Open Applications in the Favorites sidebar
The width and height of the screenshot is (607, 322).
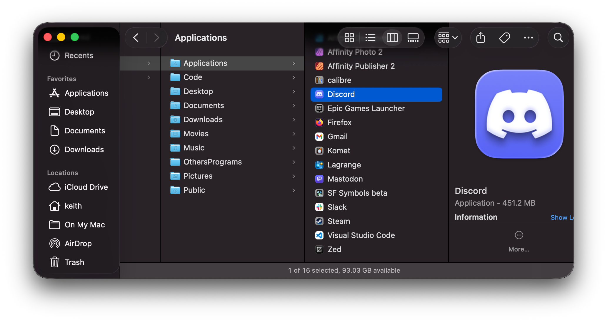click(79, 93)
